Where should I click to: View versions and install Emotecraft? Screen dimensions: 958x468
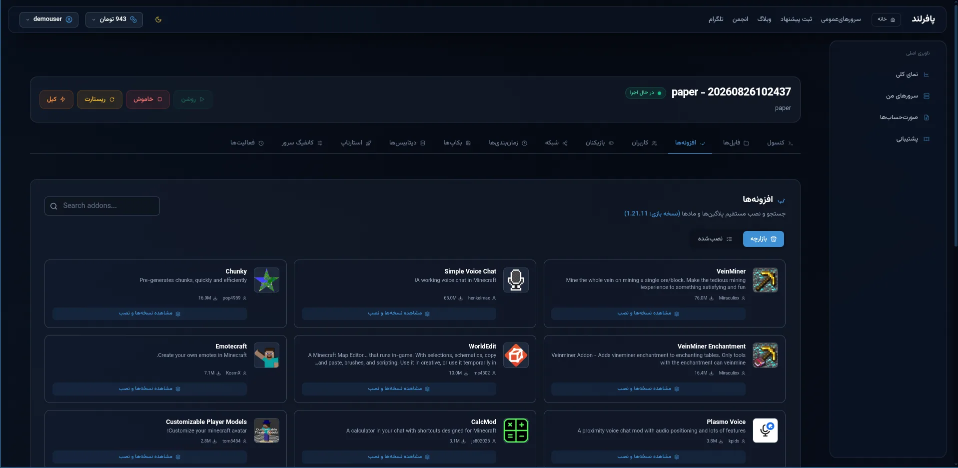[149, 388]
